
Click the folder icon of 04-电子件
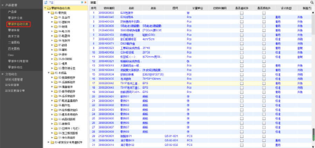pos(56,31)
